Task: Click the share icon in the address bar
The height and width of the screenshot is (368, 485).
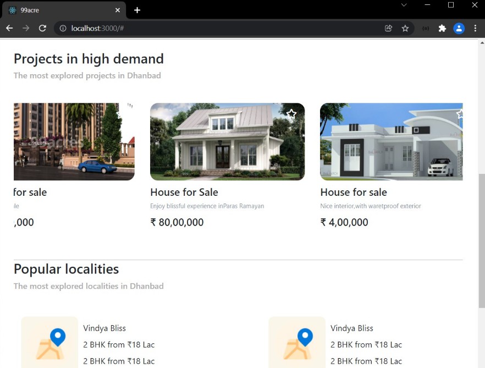Action: pos(388,28)
